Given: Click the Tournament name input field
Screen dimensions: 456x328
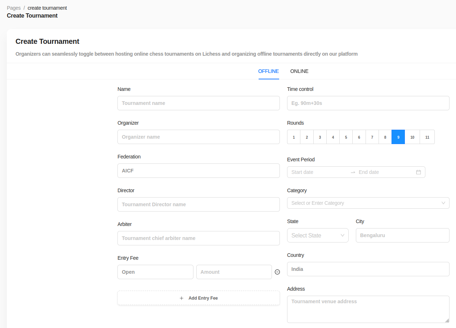Looking at the screenshot, I should tap(198, 103).
